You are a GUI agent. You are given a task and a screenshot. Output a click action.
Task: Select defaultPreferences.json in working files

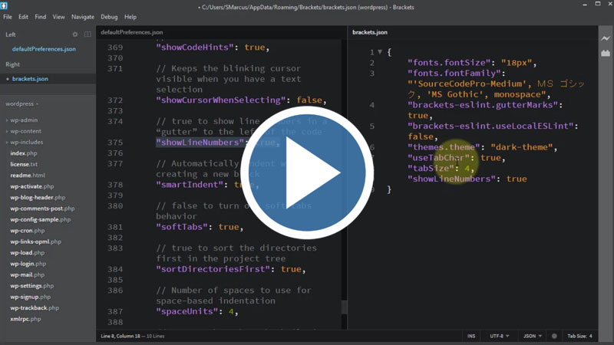pyautogui.click(x=44, y=49)
